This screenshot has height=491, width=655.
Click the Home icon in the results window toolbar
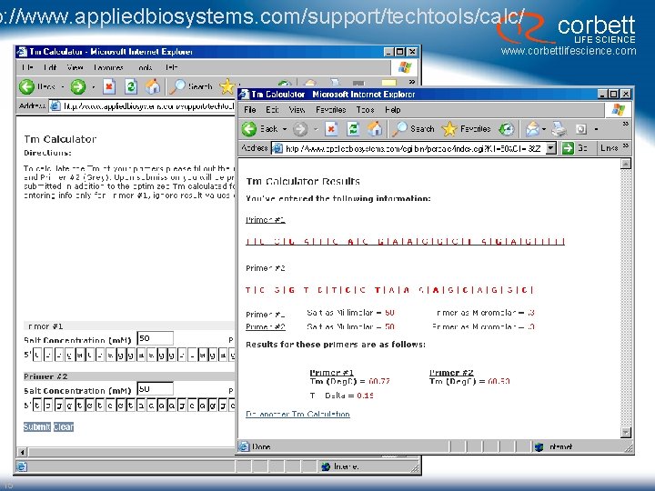coord(375,129)
